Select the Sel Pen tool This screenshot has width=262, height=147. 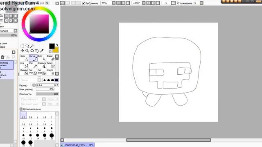click(33, 72)
